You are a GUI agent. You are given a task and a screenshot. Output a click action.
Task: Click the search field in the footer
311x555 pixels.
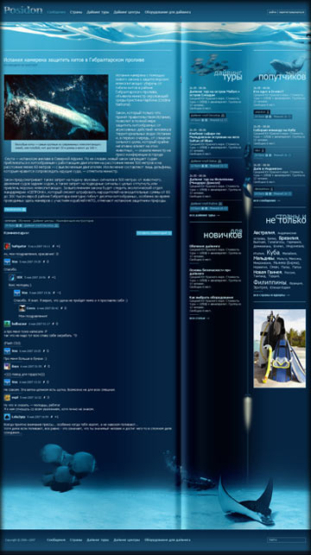[x=286, y=540]
